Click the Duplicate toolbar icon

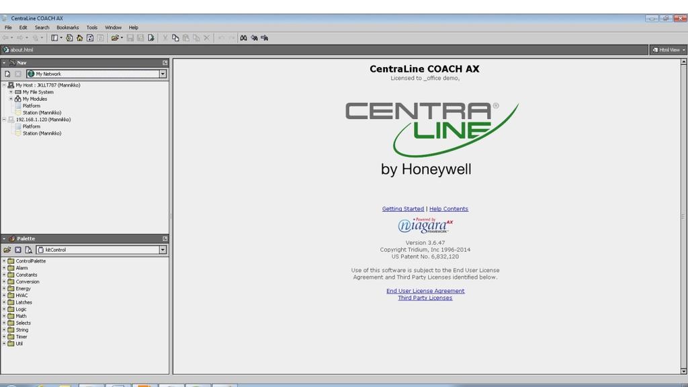click(x=196, y=38)
